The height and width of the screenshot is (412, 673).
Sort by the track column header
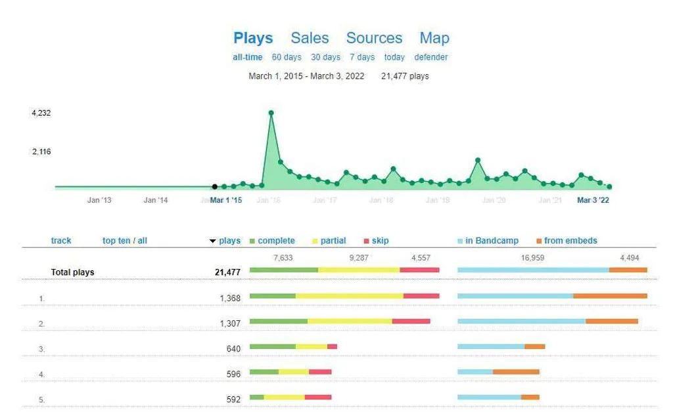pos(61,241)
